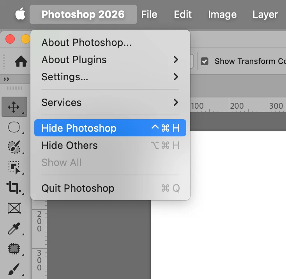
Task: Select the Frame tool
Action: point(14,208)
